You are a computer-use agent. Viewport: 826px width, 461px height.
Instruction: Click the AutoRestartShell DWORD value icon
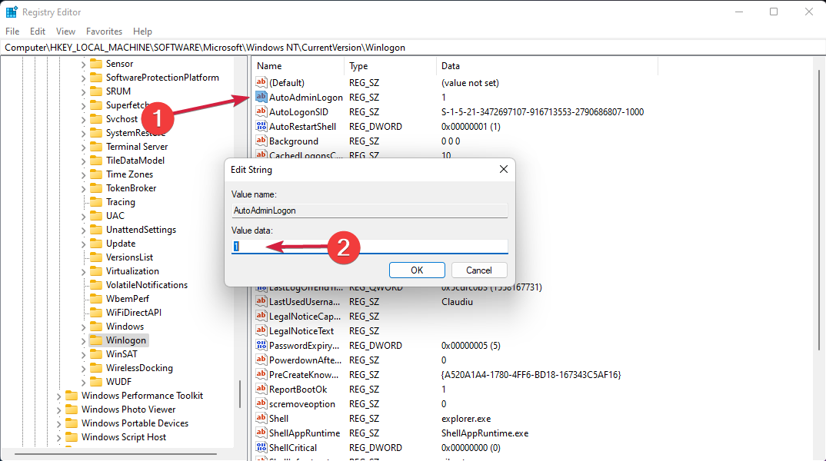261,126
